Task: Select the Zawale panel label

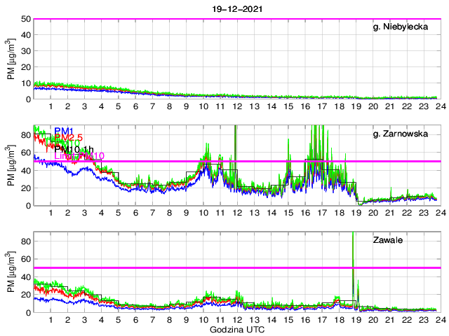Action: pyautogui.click(x=387, y=240)
